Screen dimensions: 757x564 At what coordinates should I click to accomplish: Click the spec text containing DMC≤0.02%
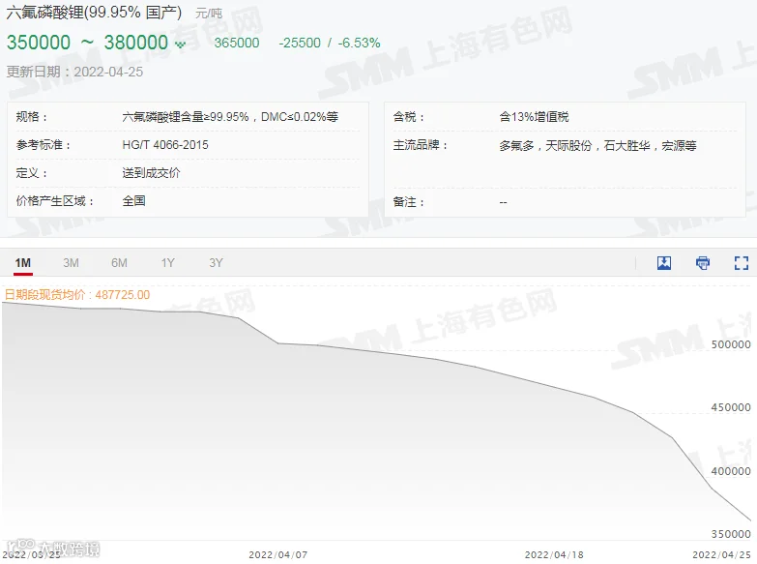[230, 117]
